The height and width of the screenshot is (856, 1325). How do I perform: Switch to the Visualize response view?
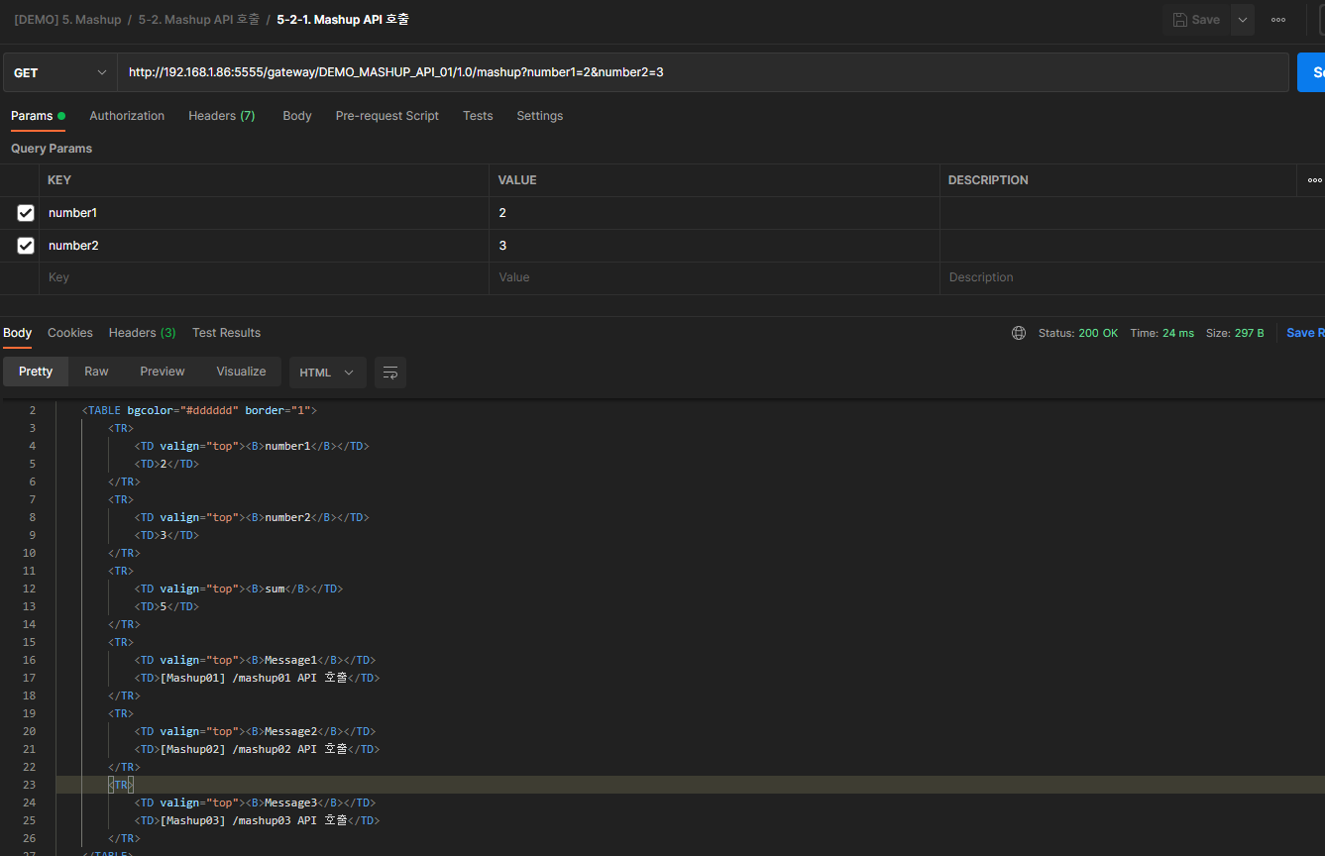point(241,372)
